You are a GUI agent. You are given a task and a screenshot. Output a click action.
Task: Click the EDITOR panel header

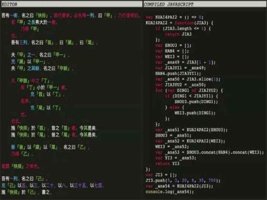pos(10,4)
